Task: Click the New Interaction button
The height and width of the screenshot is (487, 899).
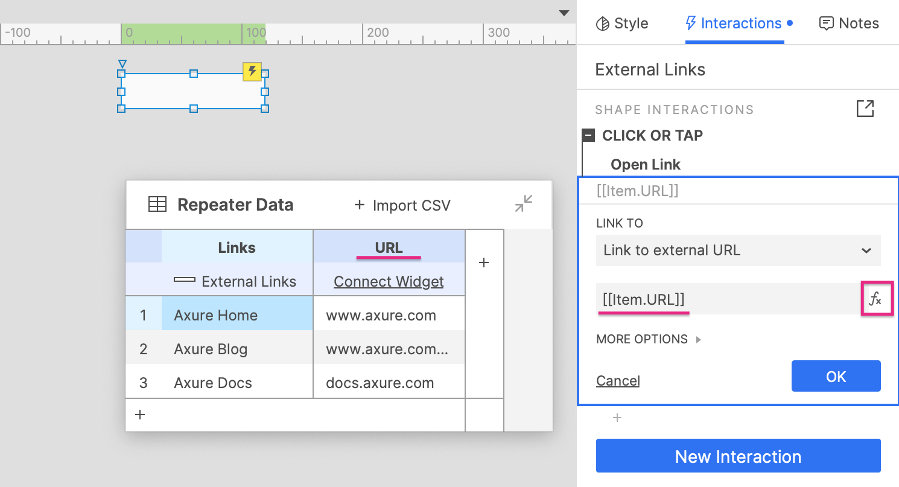Action: click(x=737, y=456)
